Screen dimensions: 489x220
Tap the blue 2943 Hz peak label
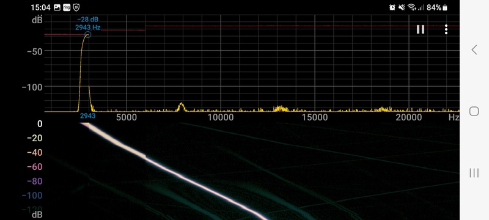(87, 28)
